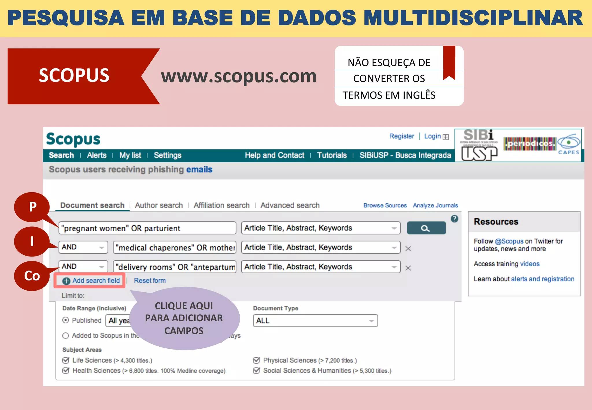The image size is (592, 410).
Task: Switch to Affiliation search tab
Action: pos(221,205)
